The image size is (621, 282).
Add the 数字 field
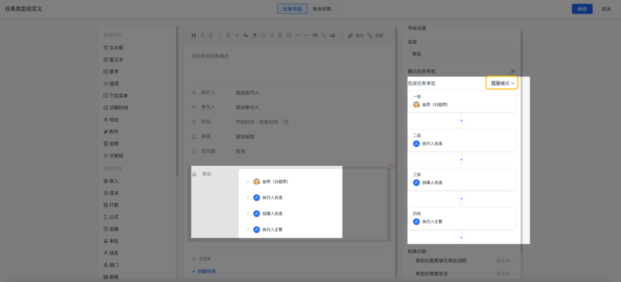coord(111,72)
